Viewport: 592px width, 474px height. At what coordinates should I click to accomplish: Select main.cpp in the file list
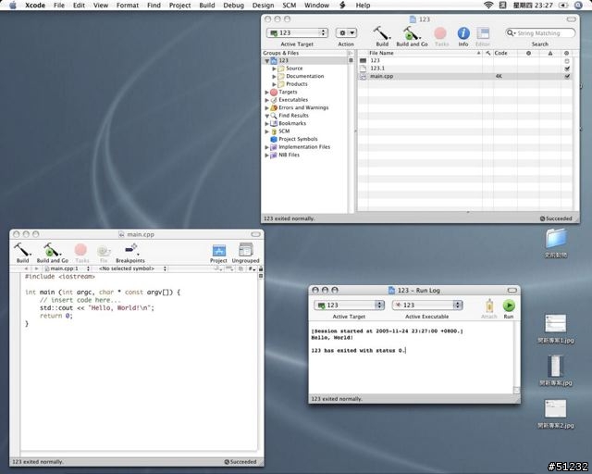pyautogui.click(x=382, y=76)
